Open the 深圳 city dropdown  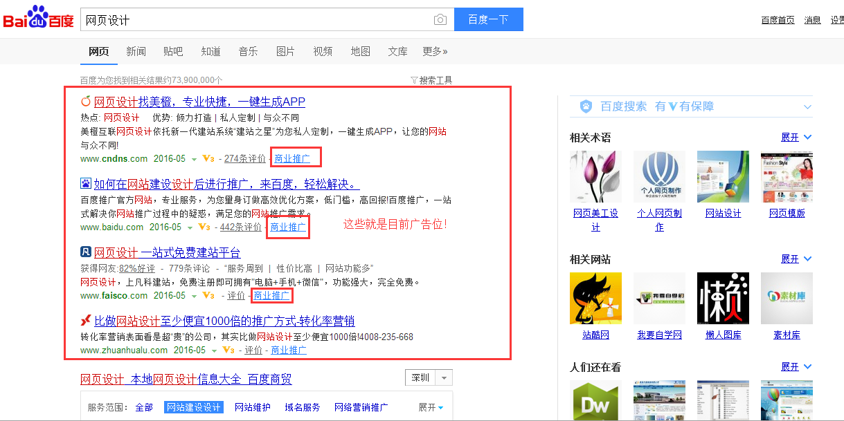[x=429, y=377]
